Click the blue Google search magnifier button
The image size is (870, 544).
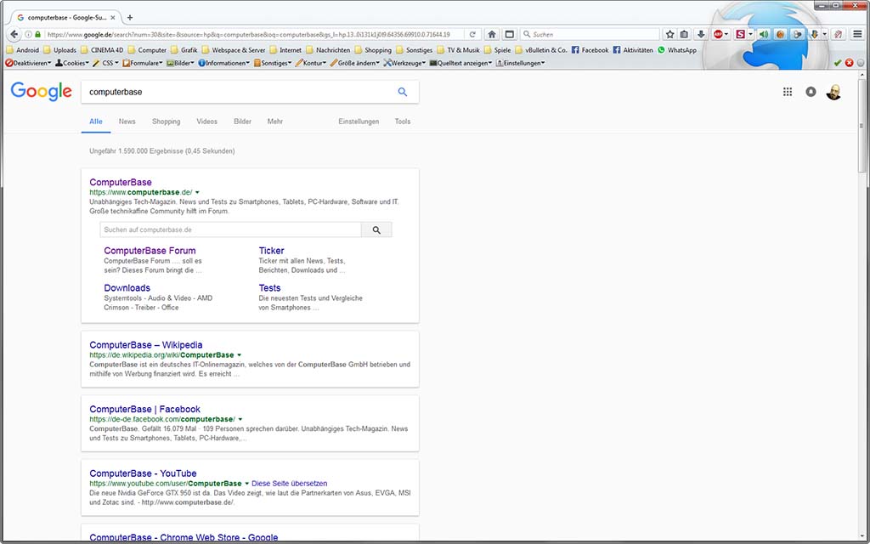[402, 92]
